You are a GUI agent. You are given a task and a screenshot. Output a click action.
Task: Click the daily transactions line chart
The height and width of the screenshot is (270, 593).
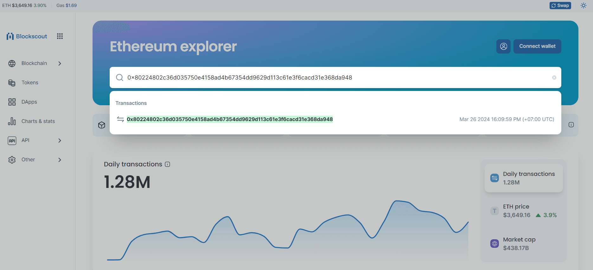pos(288,231)
